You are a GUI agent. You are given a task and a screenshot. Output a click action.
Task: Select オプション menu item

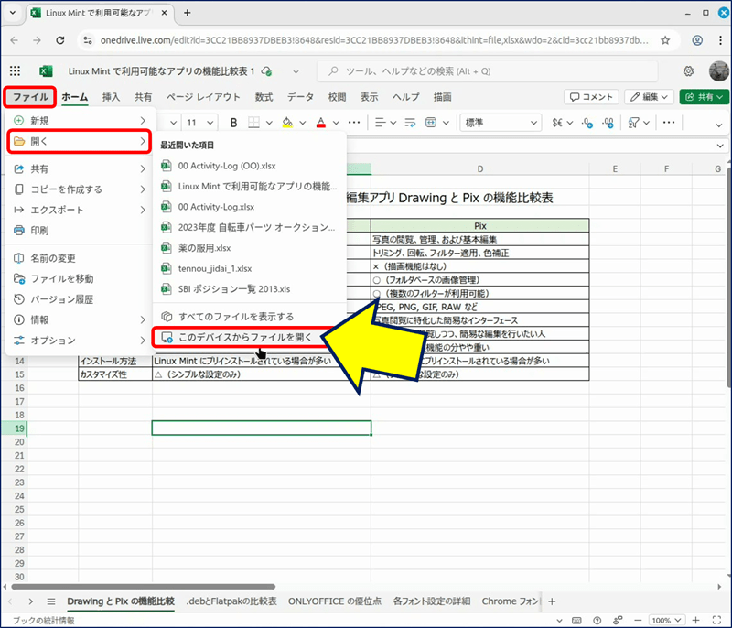point(80,341)
